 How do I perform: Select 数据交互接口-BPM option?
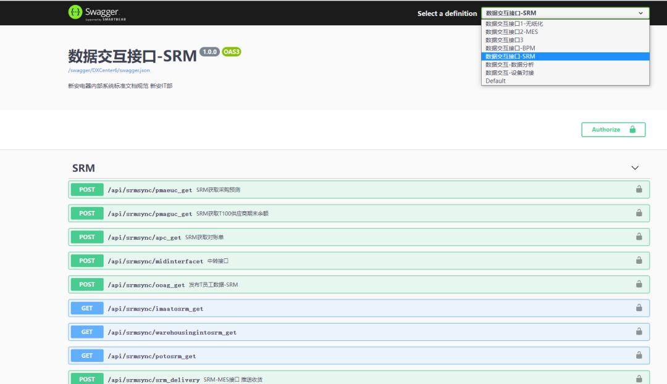point(510,48)
